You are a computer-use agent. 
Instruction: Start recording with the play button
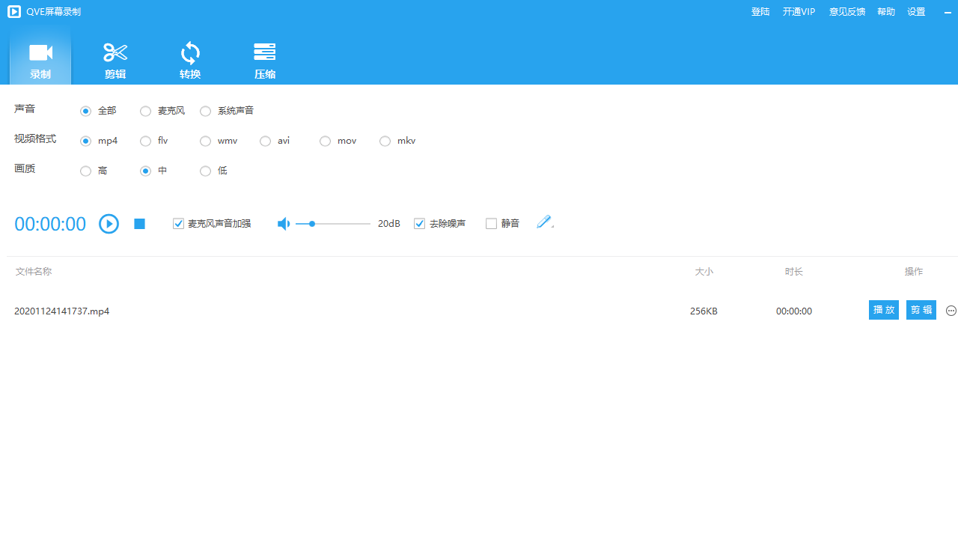[109, 224]
